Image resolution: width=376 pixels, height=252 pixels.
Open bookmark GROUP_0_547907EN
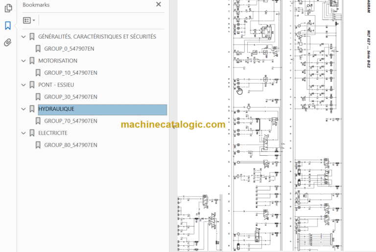pyautogui.click(x=70, y=49)
